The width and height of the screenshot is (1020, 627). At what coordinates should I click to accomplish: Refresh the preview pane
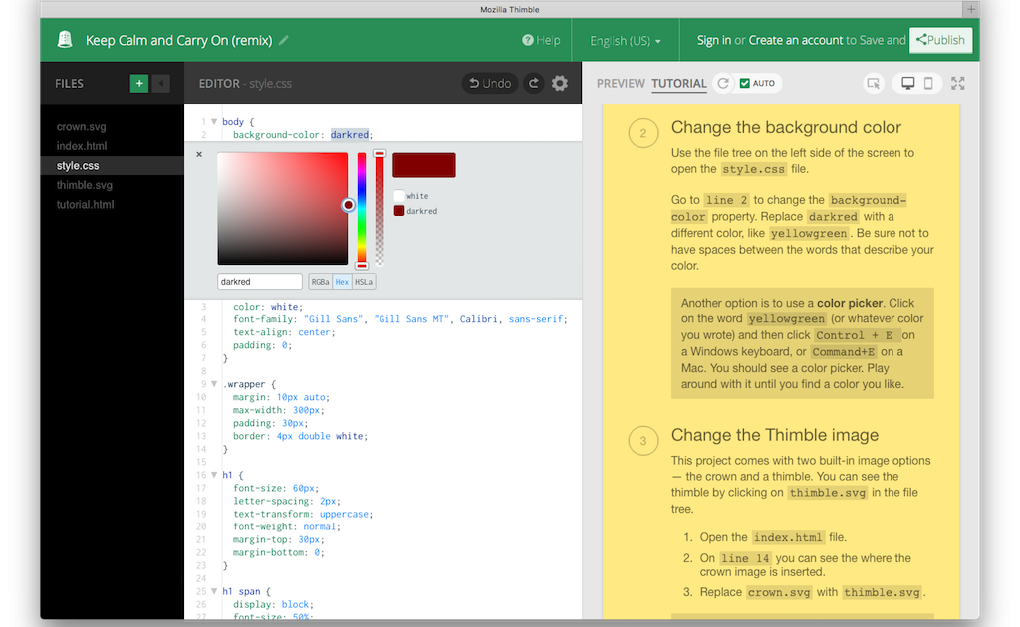coord(722,83)
